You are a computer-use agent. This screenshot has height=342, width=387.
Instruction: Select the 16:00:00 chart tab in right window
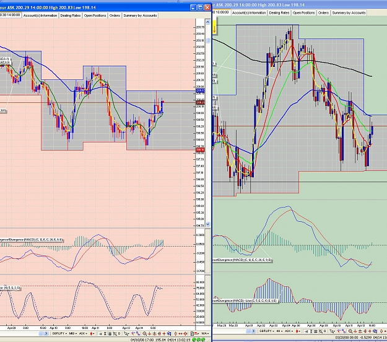point(222,12)
